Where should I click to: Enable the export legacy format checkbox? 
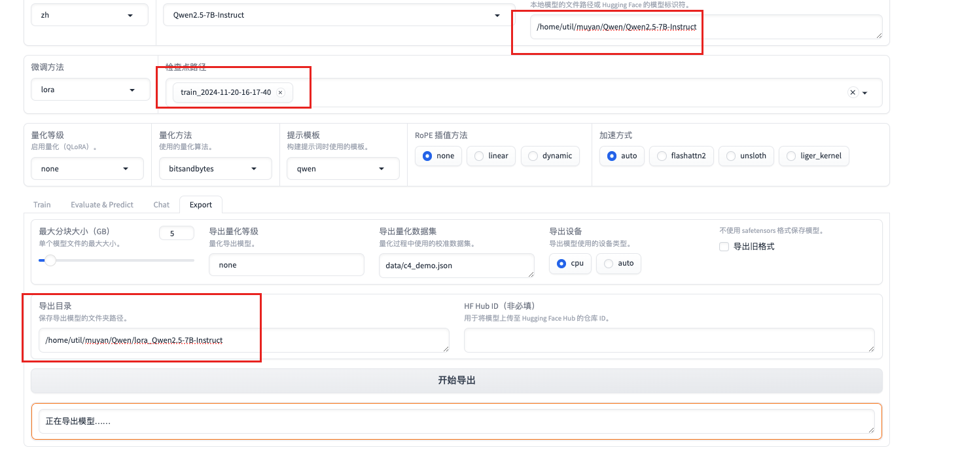click(x=724, y=247)
